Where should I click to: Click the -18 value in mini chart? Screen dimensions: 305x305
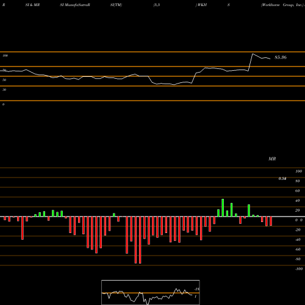tap(197, 289)
